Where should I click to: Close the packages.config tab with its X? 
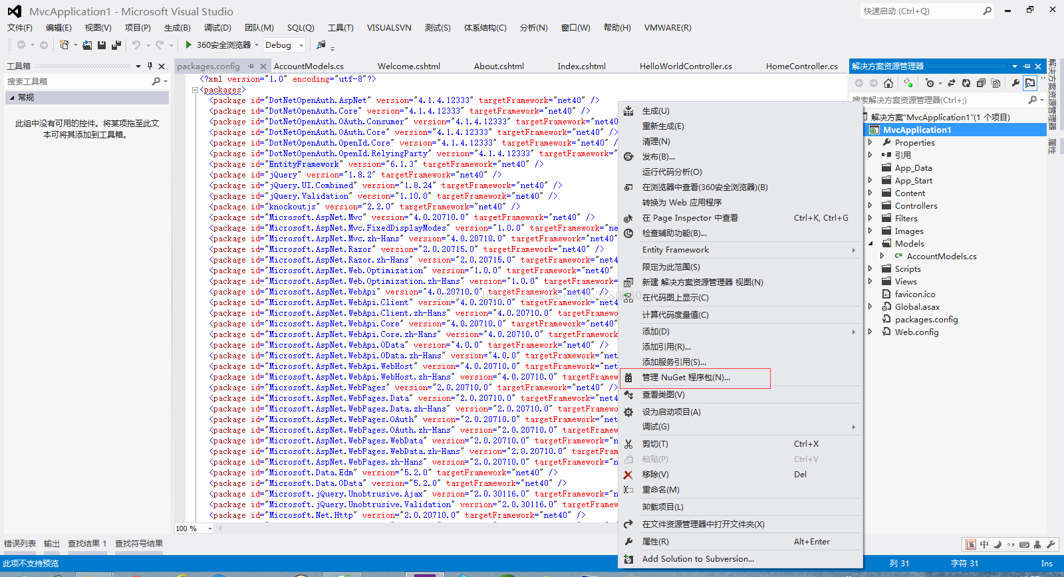[x=263, y=66]
